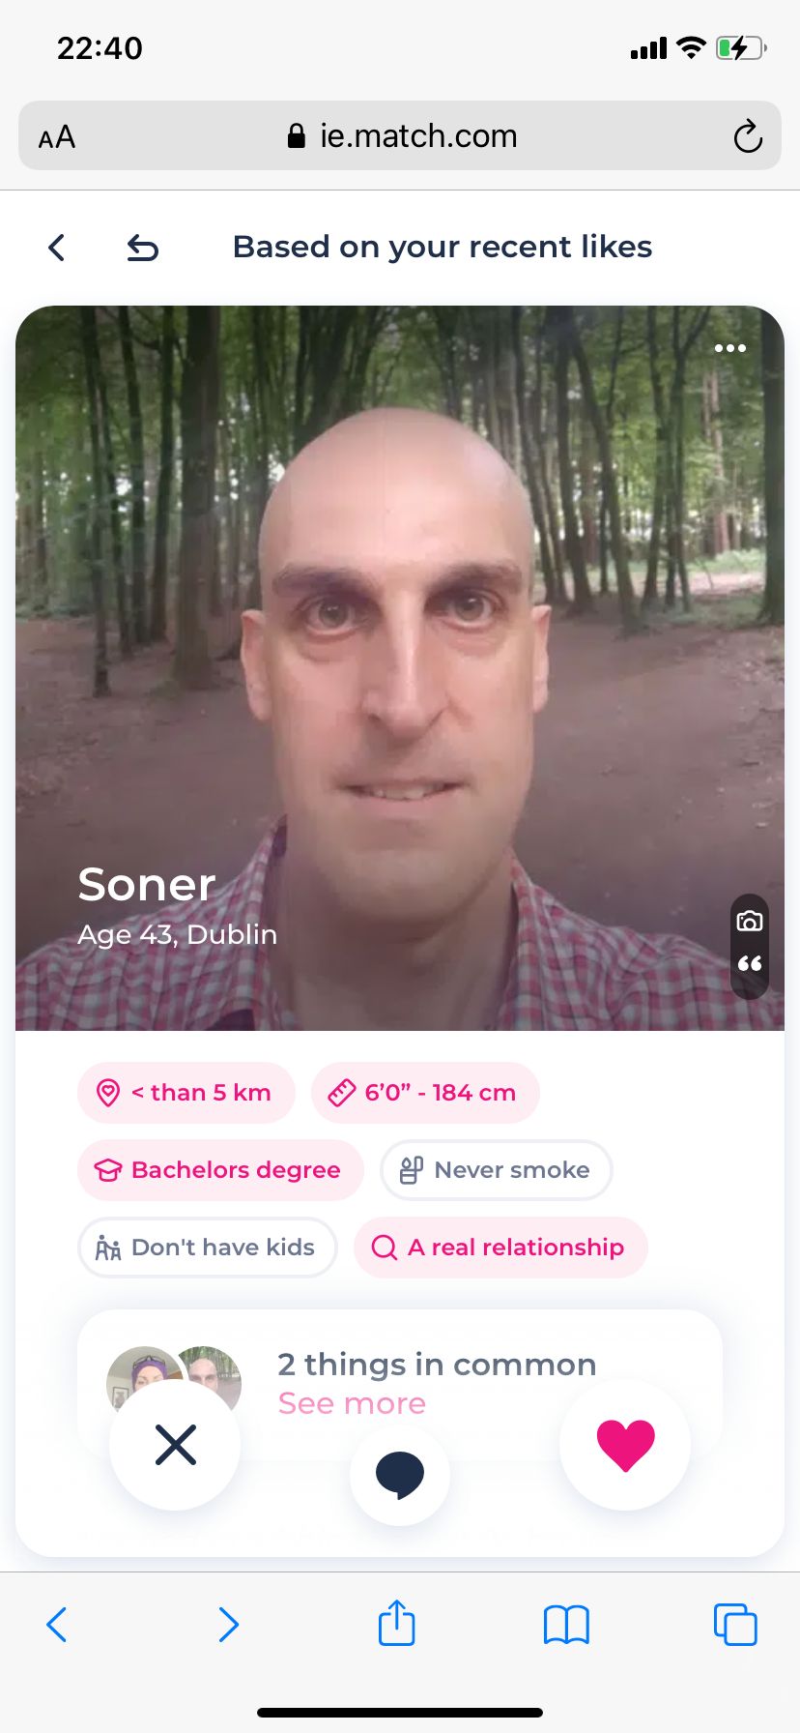Show profile quote via quotation icon
The image size is (800, 1733).
point(750,964)
